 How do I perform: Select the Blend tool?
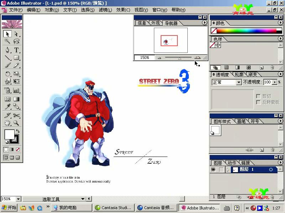(x=16, y=106)
